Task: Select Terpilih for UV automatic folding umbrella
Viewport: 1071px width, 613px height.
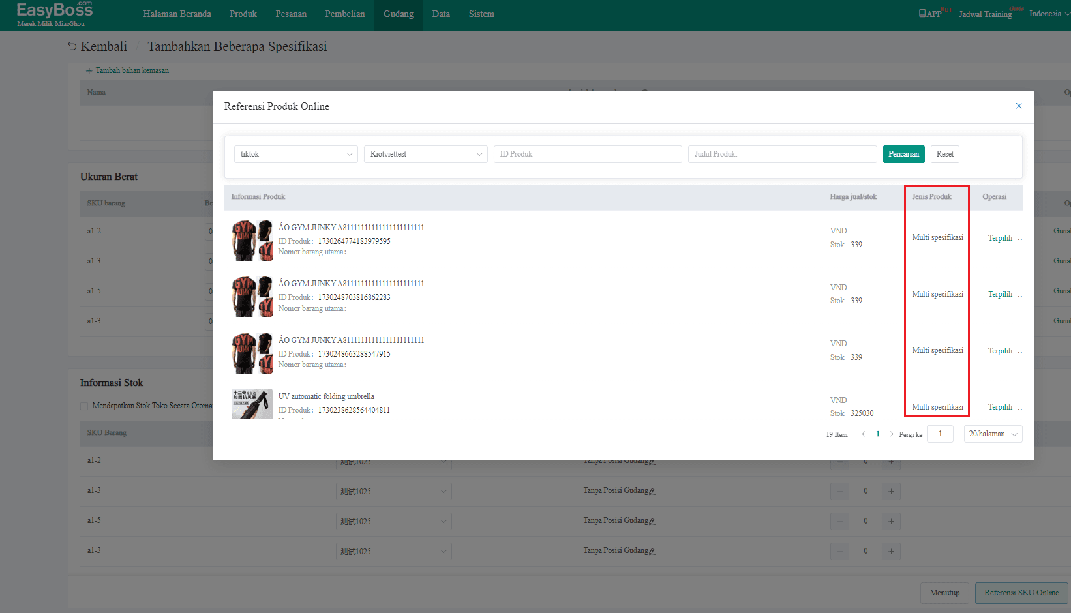Action: click(x=1000, y=407)
